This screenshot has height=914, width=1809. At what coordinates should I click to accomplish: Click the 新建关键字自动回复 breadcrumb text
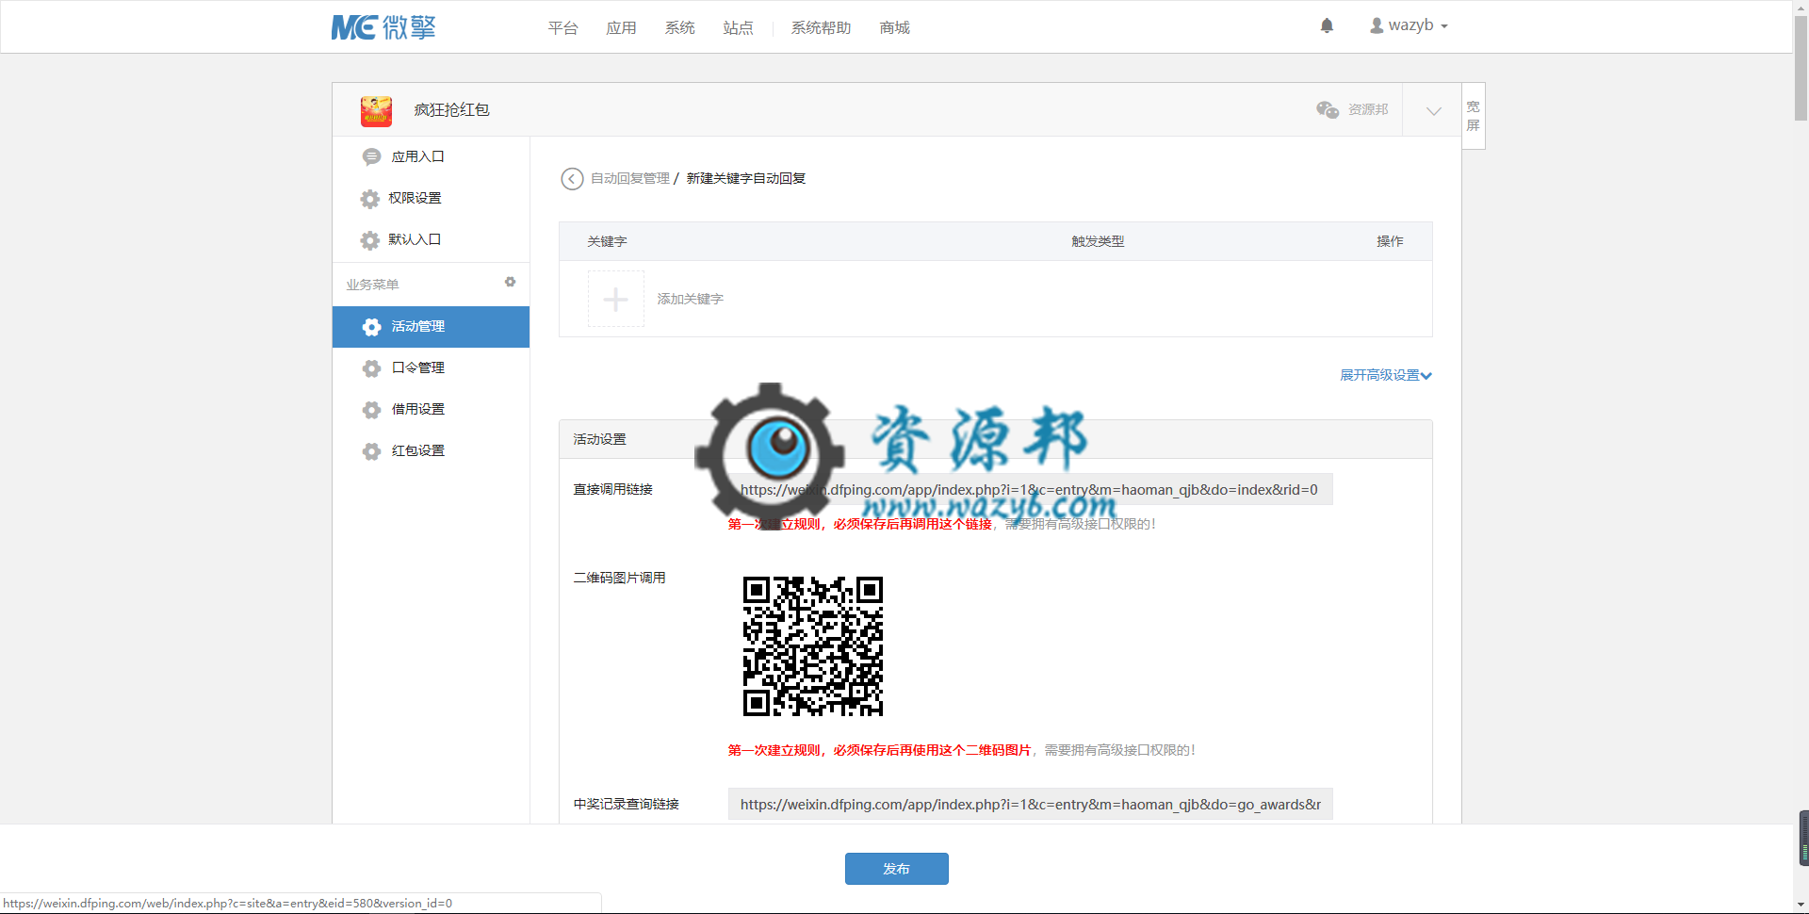[x=746, y=179]
